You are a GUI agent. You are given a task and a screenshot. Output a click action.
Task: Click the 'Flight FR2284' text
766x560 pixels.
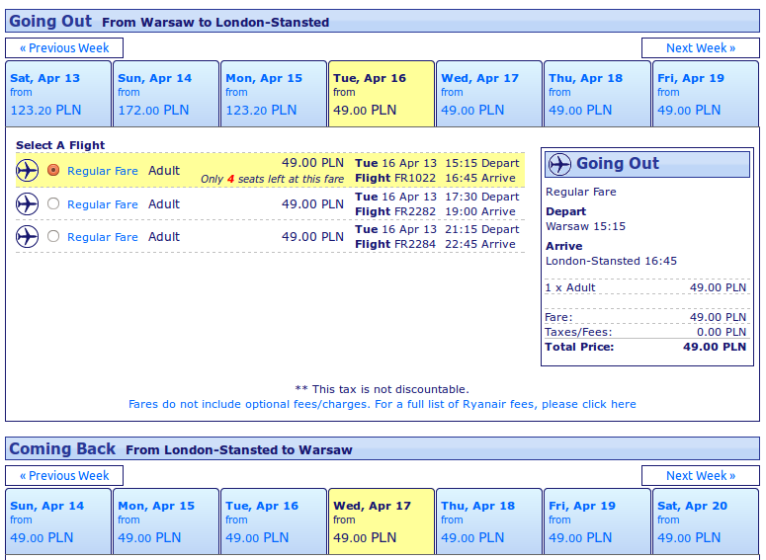[395, 244]
